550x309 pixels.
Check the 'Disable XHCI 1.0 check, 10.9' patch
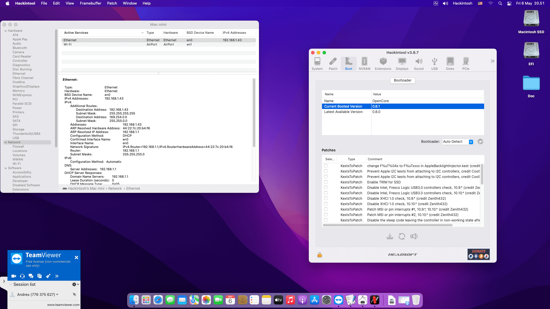(x=325, y=198)
